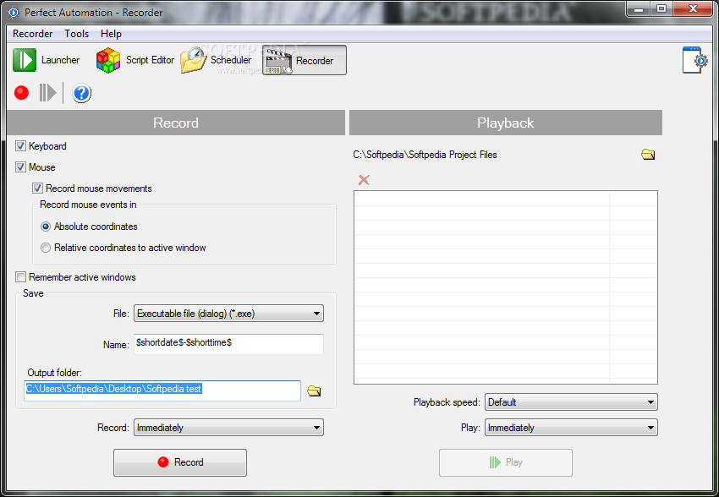Screen dimensions: 719x497
Task: Click the Perfect Automation title bar icon
Action: [14, 13]
